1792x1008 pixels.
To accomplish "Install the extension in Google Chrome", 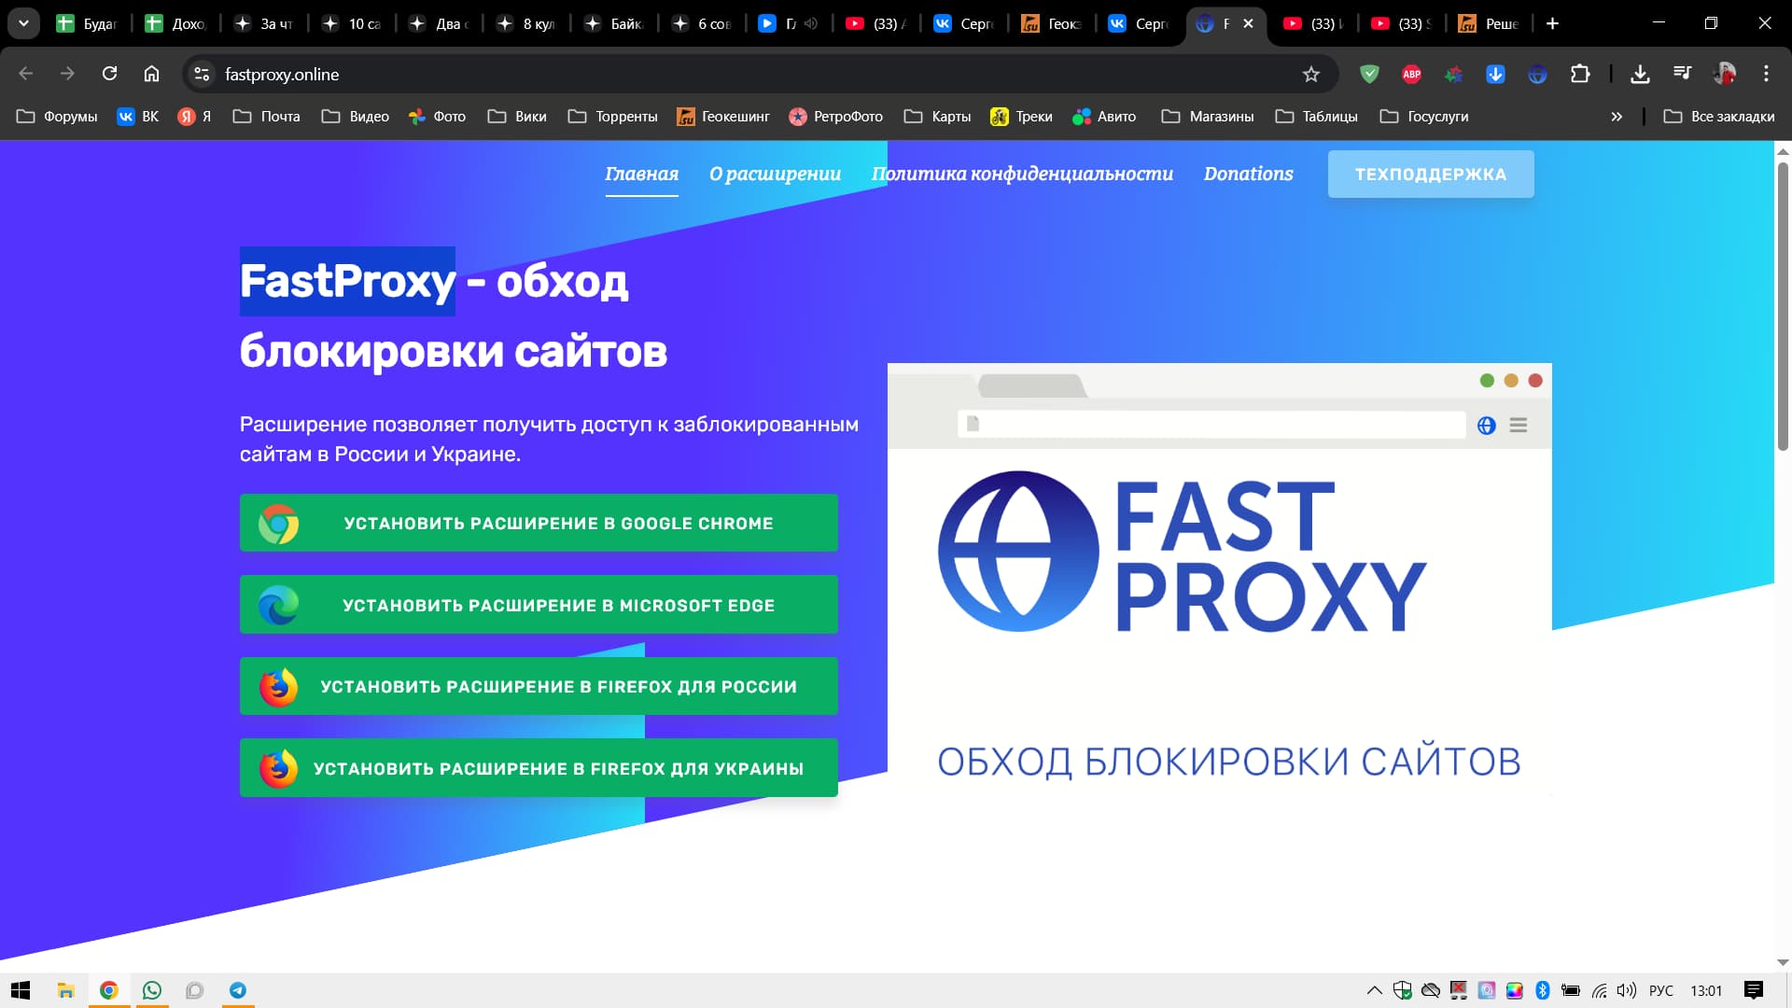I will 539,524.
